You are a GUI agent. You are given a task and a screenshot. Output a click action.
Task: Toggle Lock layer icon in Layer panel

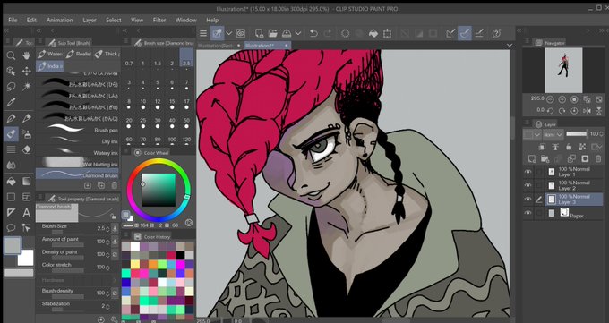(569, 147)
